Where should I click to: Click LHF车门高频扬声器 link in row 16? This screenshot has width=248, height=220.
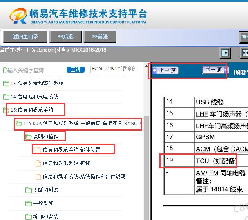coord(222,126)
